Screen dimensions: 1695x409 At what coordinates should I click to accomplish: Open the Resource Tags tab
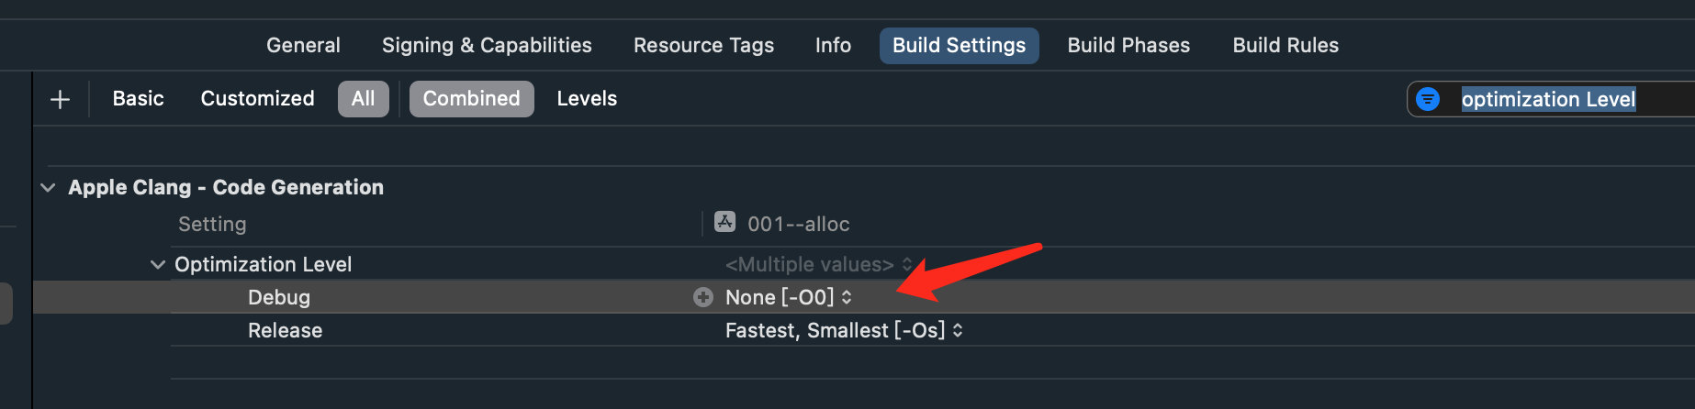coord(704,46)
